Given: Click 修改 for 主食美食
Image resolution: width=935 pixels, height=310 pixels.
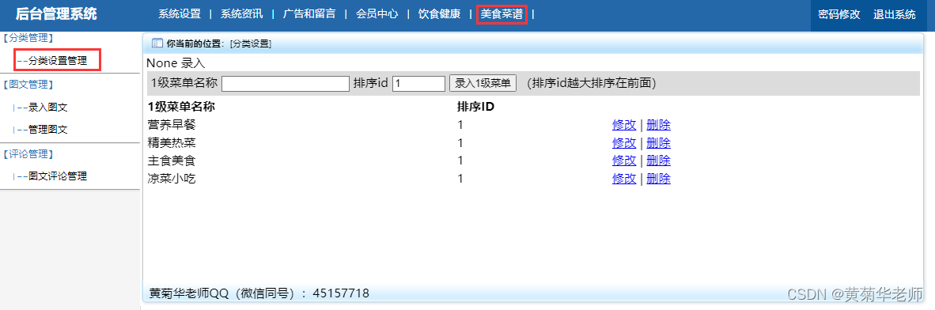Looking at the screenshot, I should pos(624,161).
